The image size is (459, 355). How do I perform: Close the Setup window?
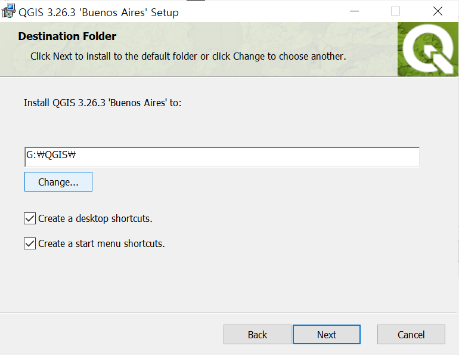pyautogui.click(x=438, y=11)
